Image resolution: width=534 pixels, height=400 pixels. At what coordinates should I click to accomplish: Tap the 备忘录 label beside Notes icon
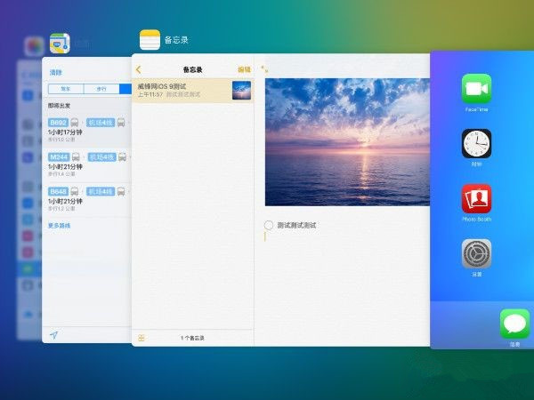[x=176, y=40]
